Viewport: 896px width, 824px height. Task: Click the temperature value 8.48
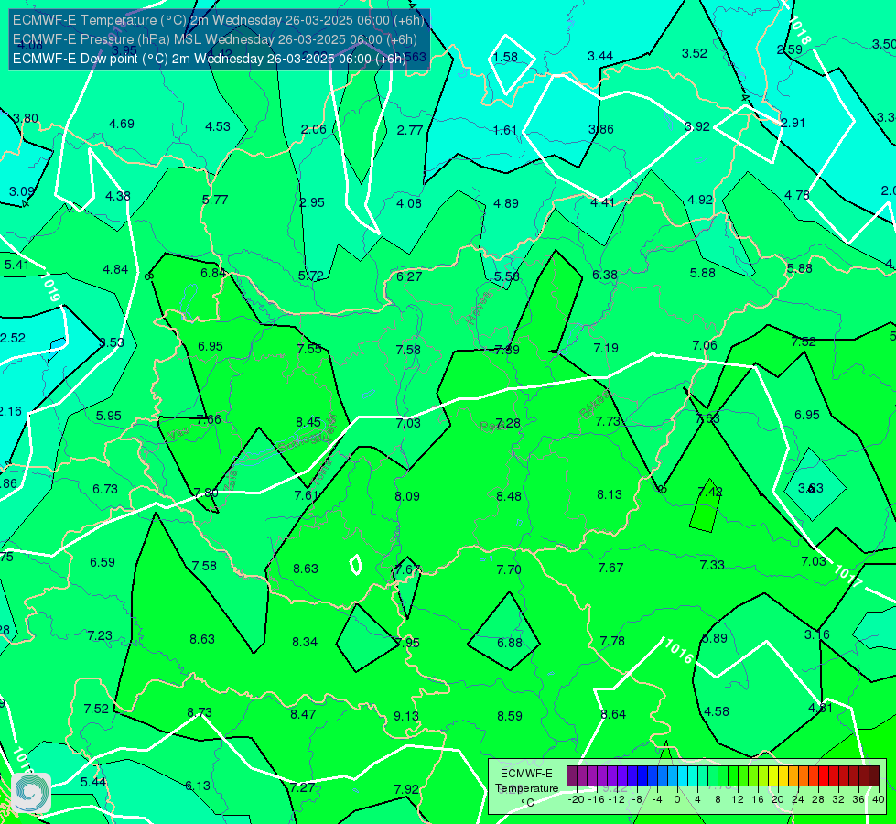tap(509, 496)
